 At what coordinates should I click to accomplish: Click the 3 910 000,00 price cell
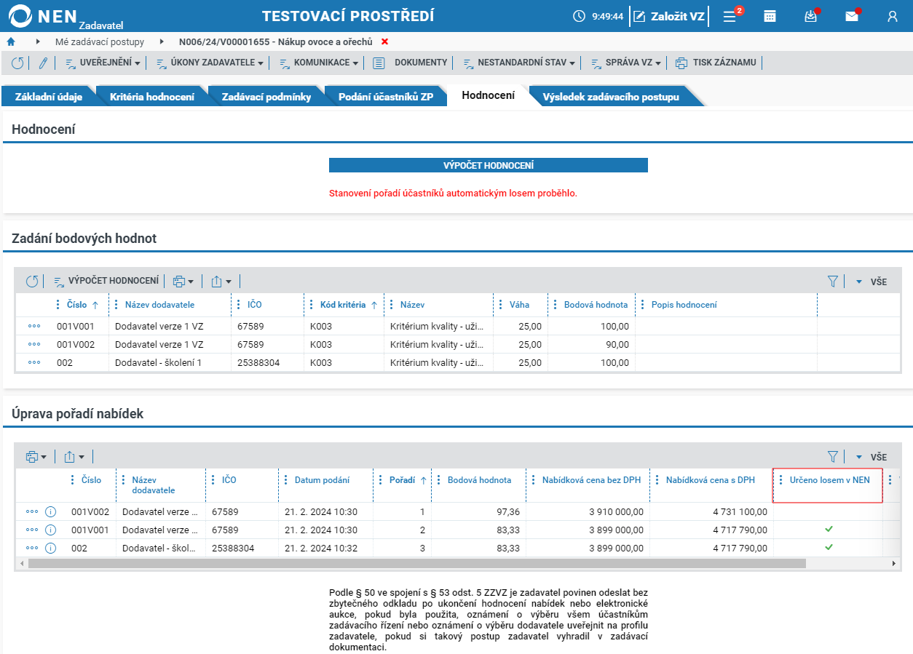coord(588,511)
